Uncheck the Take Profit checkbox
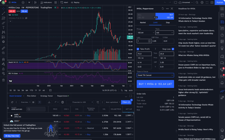Viewport: 225px width, 140px height. pyautogui.click(x=138, y=49)
